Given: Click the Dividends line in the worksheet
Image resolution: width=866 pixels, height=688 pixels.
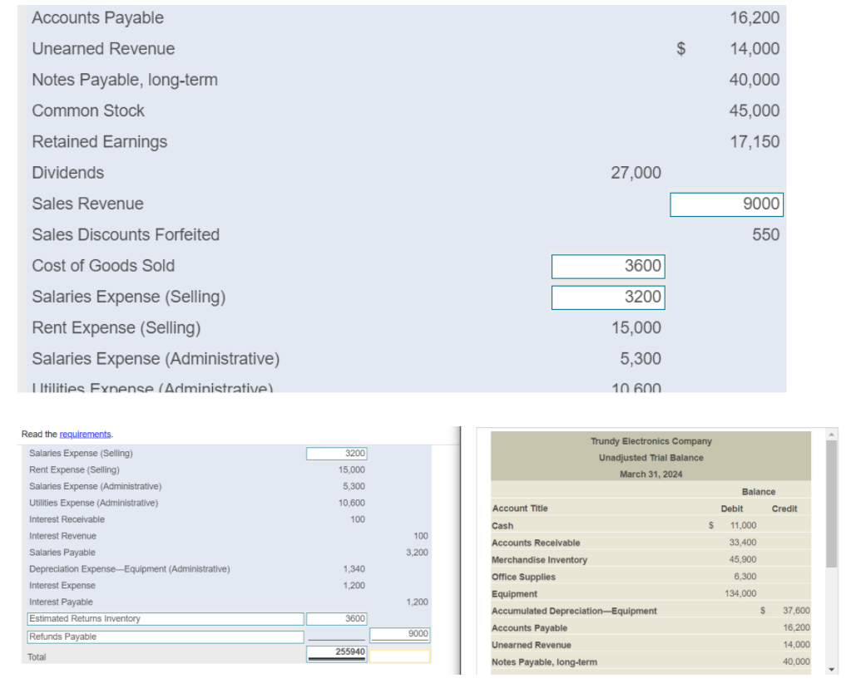Looking at the screenshot, I should pyautogui.click(x=67, y=173).
